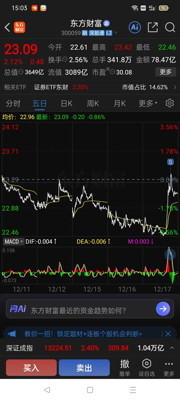180x401 pixels.
Task: Tap the blue 卖出 sell button
Action: pyautogui.click(x=84, y=368)
